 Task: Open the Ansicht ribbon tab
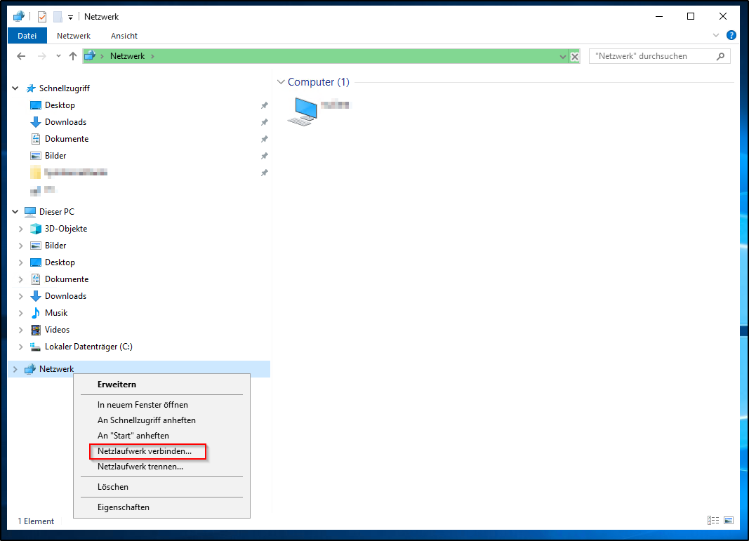click(124, 36)
